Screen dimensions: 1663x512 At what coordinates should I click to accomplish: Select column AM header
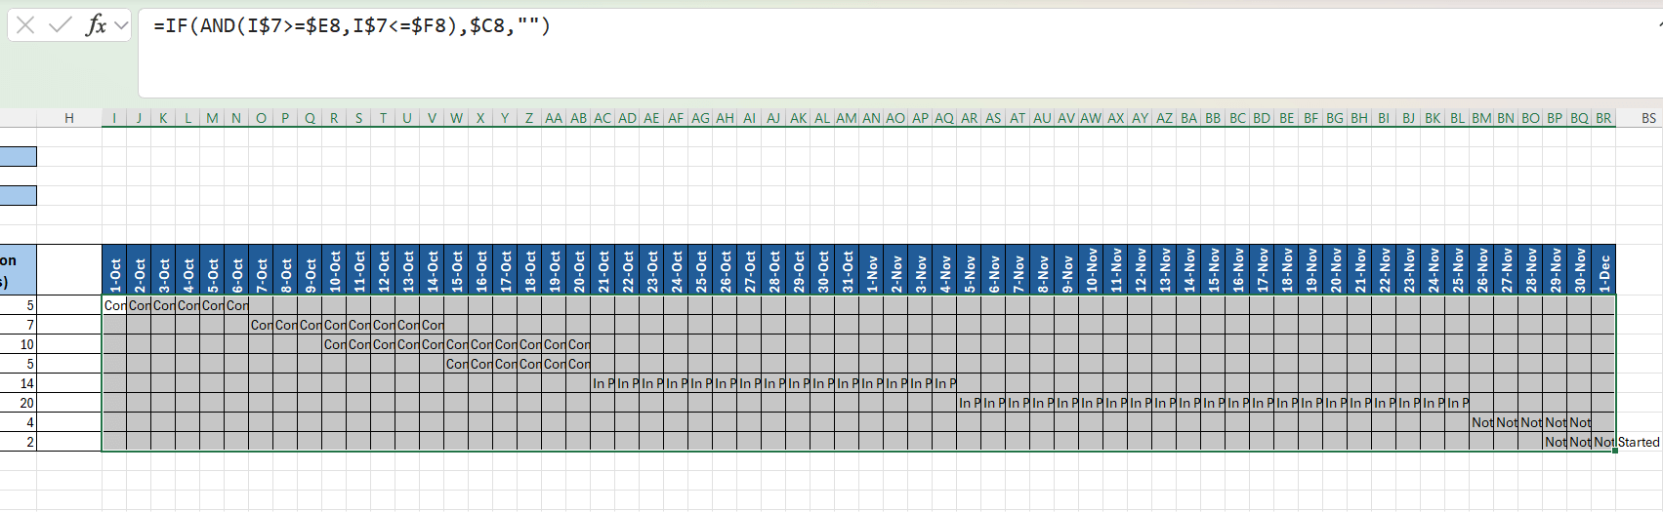pyautogui.click(x=847, y=118)
